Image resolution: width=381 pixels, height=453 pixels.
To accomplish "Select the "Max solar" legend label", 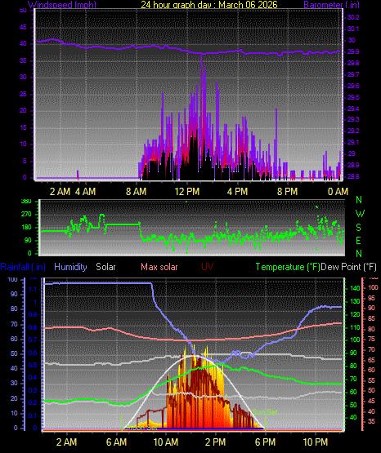I will coord(159,267).
